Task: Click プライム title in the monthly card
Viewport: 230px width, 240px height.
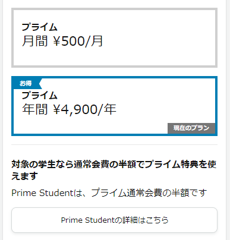Action: tap(39, 27)
